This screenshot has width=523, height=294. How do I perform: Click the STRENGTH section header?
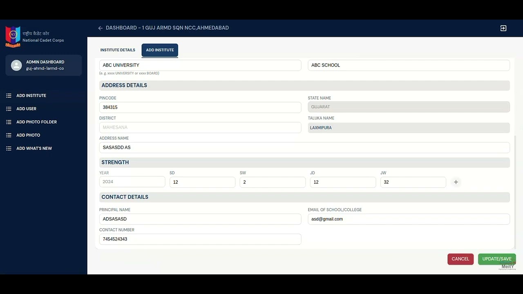coord(304,163)
